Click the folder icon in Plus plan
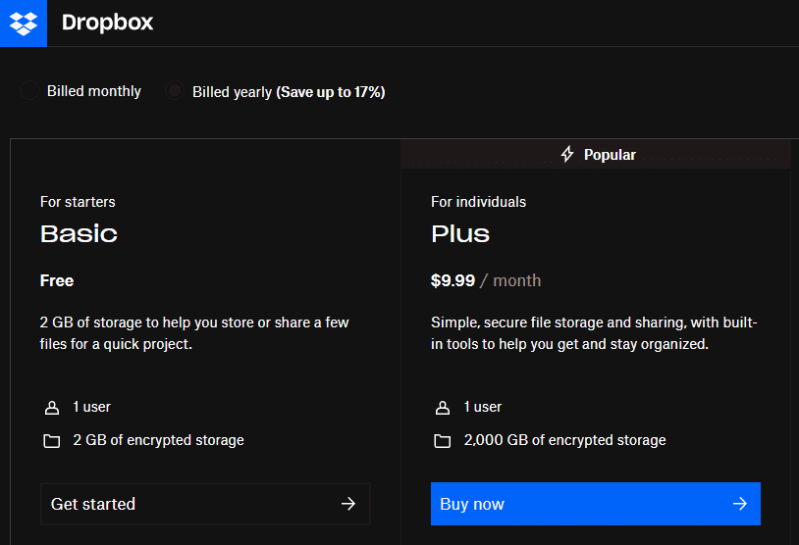This screenshot has height=545, width=799. [442, 441]
